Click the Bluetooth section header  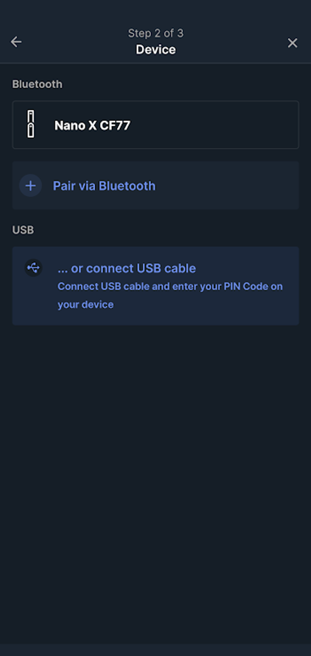click(37, 84)
